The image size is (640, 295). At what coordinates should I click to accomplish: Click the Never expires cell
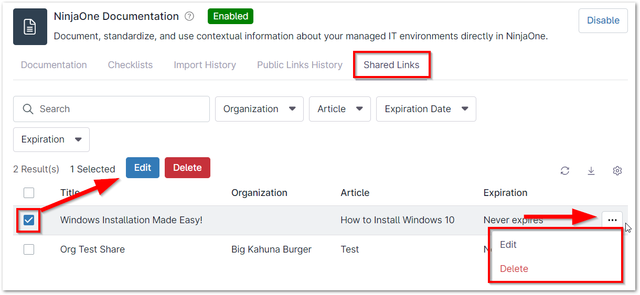pos(513,220)
